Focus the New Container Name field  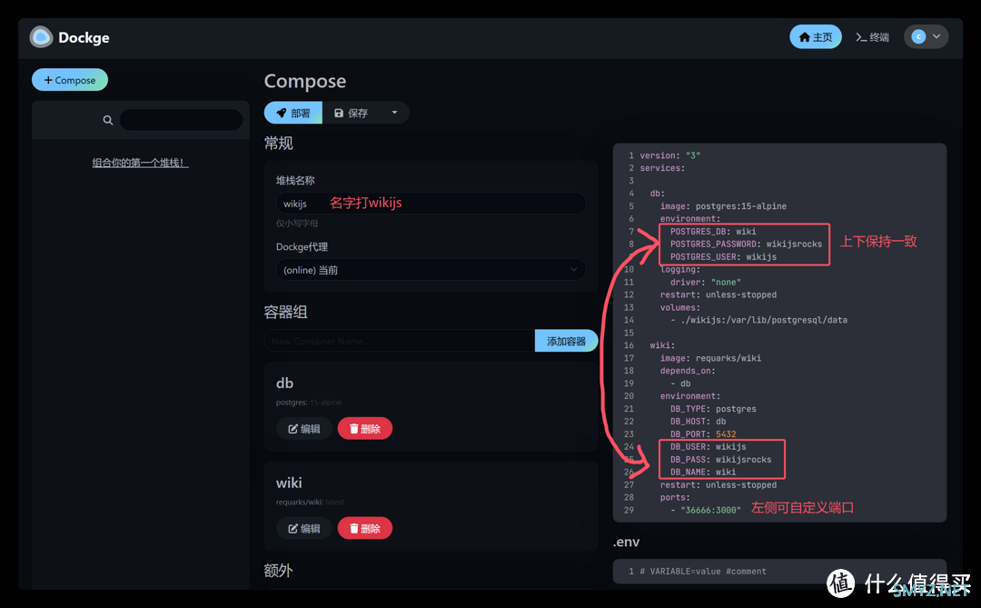pyautogui.click(x=399, y=341)
